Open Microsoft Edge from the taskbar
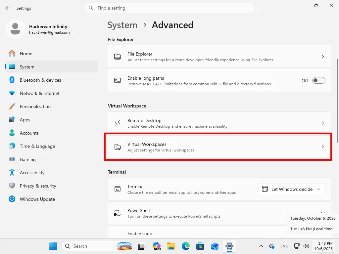This screenshot has width=339, height=254. click(x=185, y=246)
